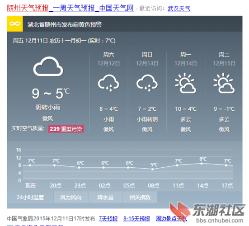
Task: Switch to the 相关指数 tab
Action: click(140, 197)
